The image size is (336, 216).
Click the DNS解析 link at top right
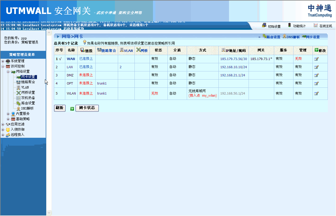293,37
